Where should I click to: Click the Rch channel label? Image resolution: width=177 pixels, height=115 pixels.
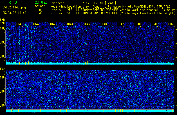click(x=3, y=69)
